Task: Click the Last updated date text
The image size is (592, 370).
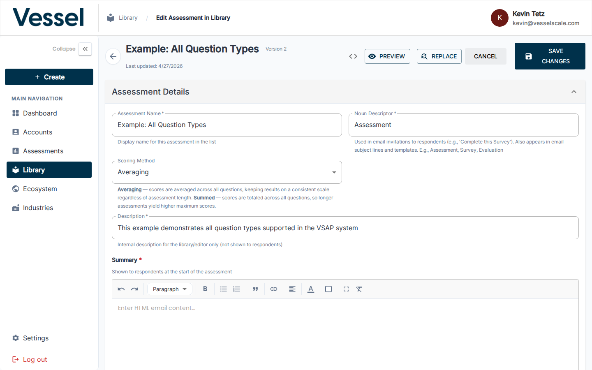Action: tap(154, 66)
